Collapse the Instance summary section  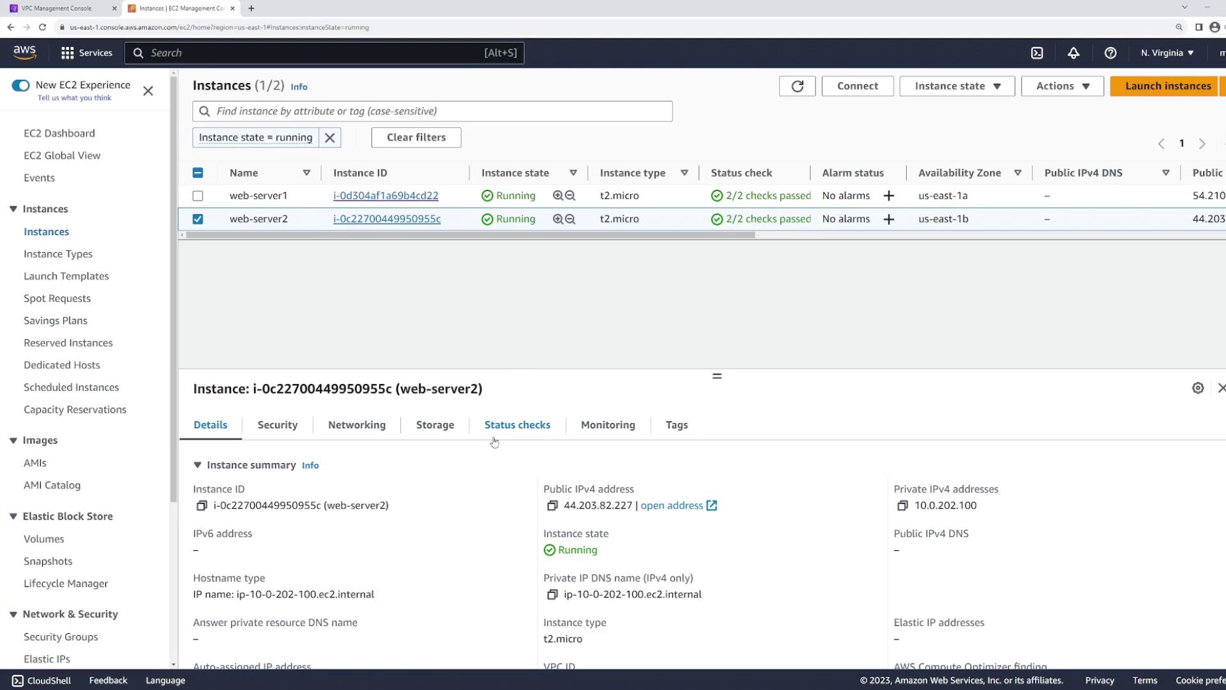(x=197, y=465)
